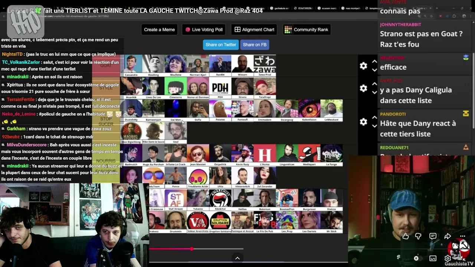This screenshot has height=267, width=475.
Task: Click chat username TerrainFertile
Action: [20, 100]
